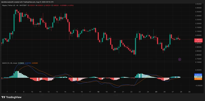
Task: Click histogram value 0.00655 in MACD legend
Action: pos(21,63)
